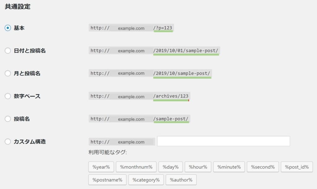Viewport: 317px width, 189px height.
Task: Choose the 投稿名 permalink structure
Action: coord(8,119)
